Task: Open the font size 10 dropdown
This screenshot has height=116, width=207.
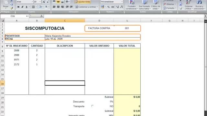Action: pos(40,2)
